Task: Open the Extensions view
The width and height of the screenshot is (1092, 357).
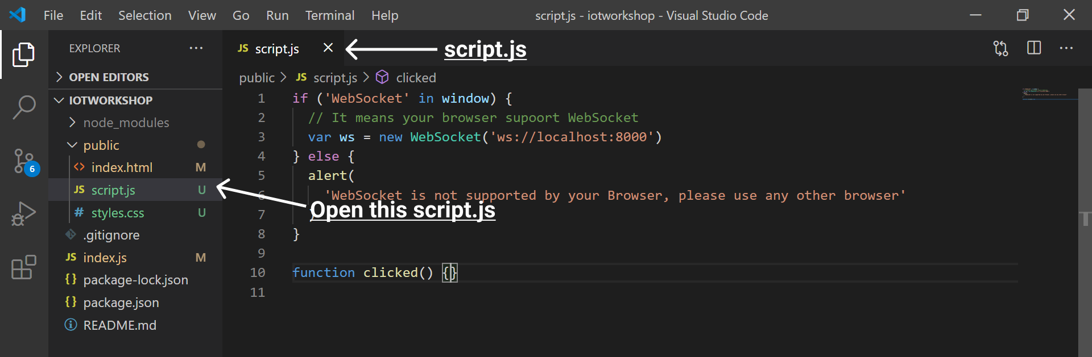Action: pyautogui.click(x=24, y=267)
